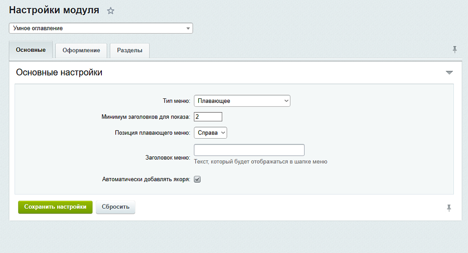
Task: Open the Тип меню dropdown
Action: coord(242,101)
